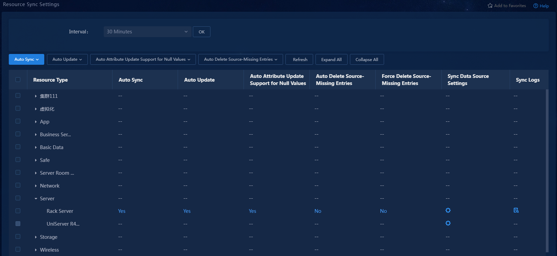Click the Add to Favorites star icon
Image resolution: width=557 pixels, height=256 pixels.
(x=490, y=6)
